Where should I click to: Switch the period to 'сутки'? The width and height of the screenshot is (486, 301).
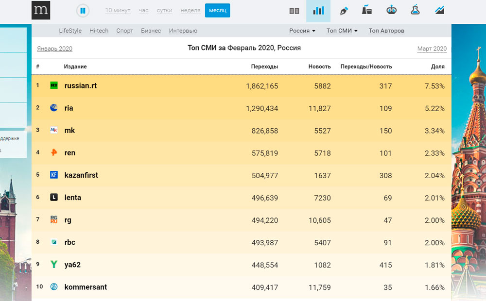(x=164, y=10)
